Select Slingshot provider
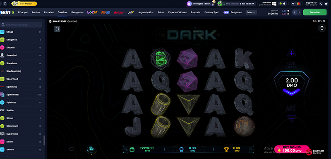This screenshot has height=159, width=331. point(21,40)
